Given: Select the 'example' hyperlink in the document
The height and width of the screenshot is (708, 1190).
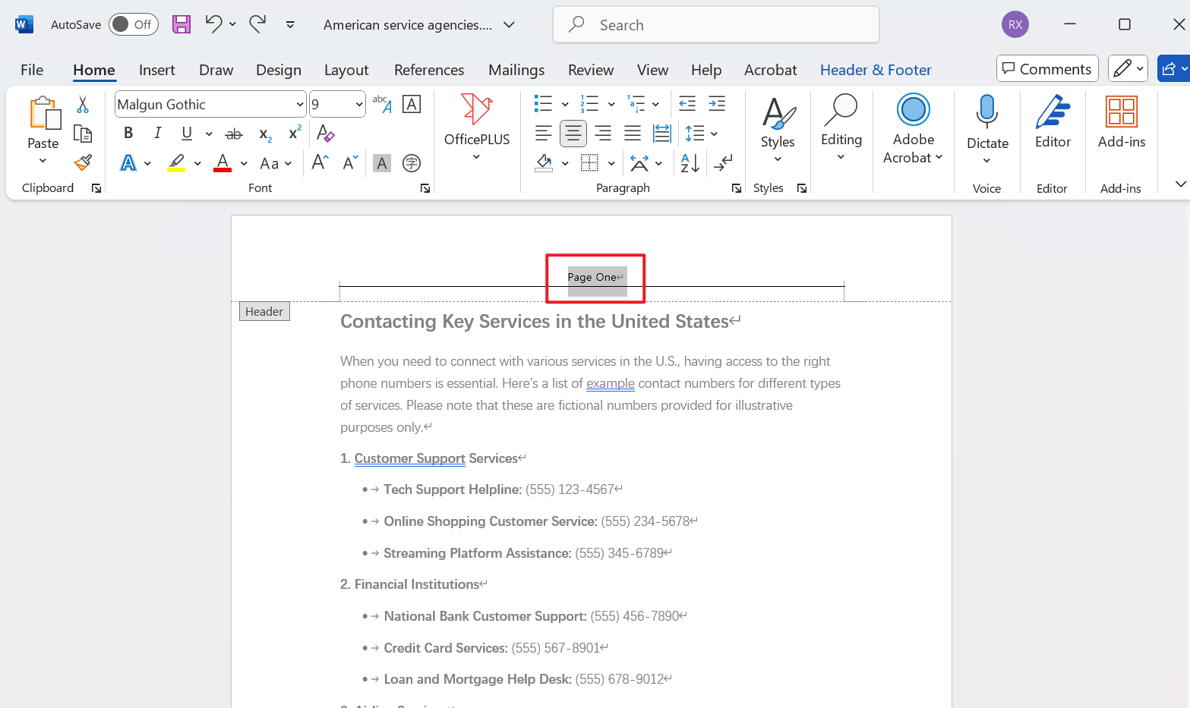Looking at the screenshot, I should coord(610,383).
